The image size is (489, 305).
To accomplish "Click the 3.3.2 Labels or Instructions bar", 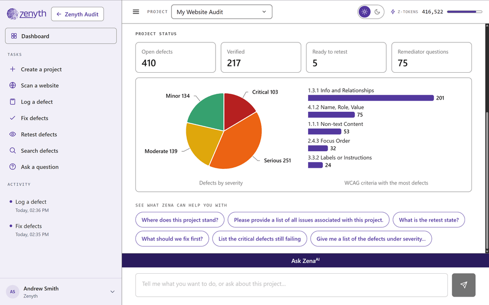I will coord(315,165).
